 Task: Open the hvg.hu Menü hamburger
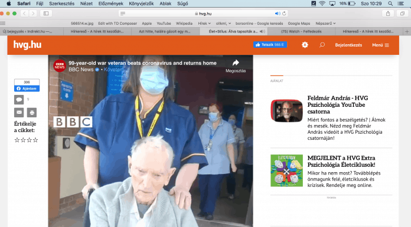(x=380, y=45)
